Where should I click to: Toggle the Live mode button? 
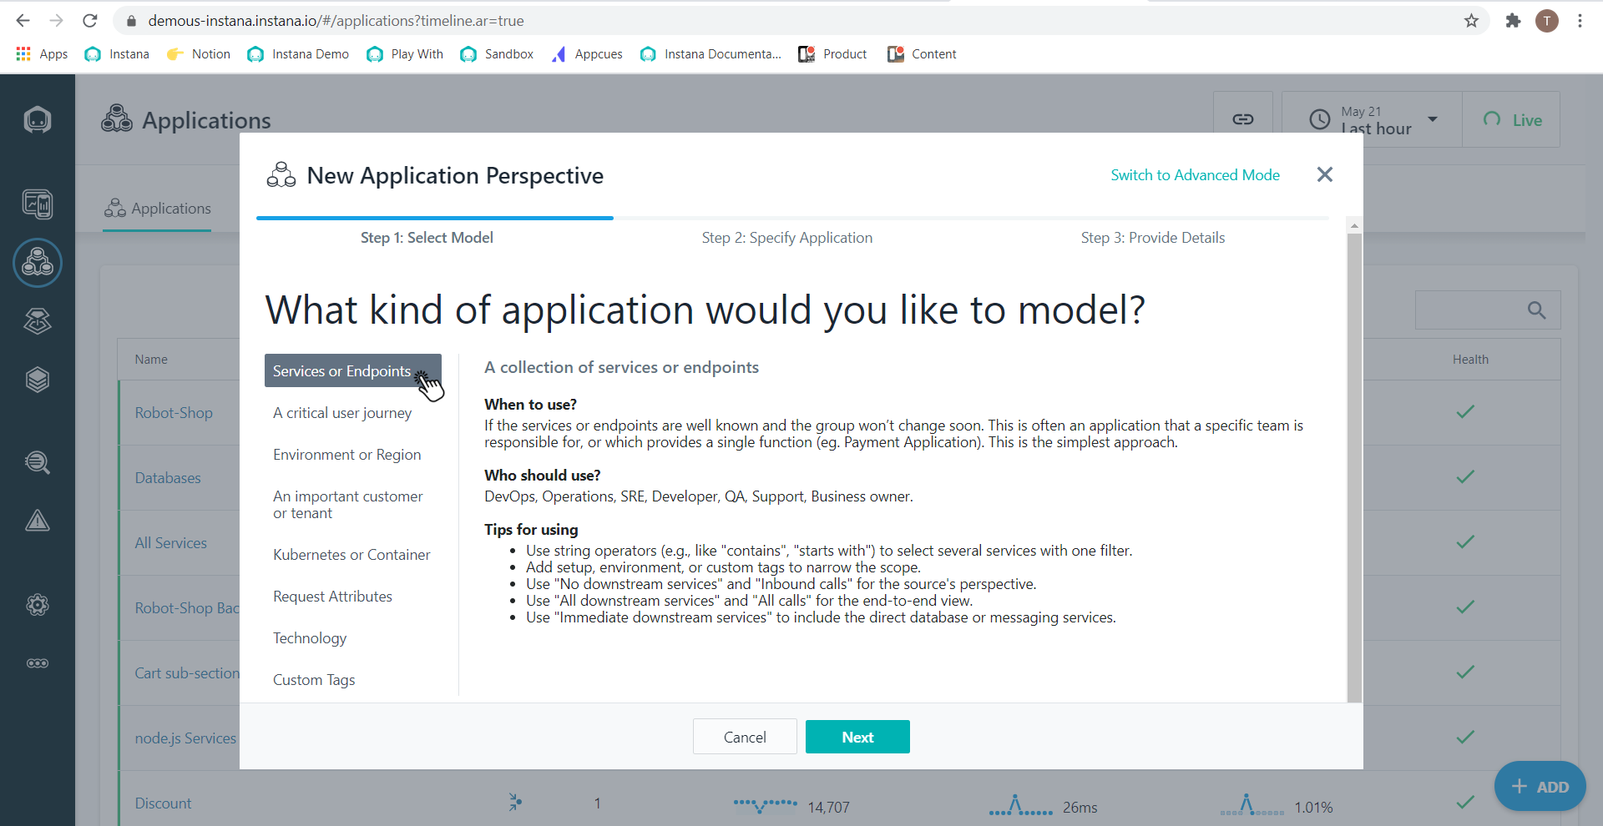tap(1512, 120)
